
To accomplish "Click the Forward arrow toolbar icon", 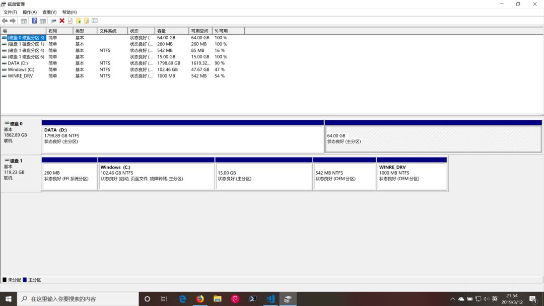I will point(13,21).
